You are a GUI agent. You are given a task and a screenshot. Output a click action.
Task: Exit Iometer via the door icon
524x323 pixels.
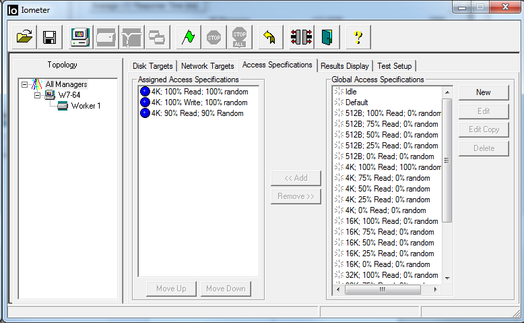point(327,37)
